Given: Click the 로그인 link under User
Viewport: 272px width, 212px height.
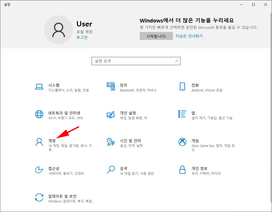Looking at the screenshot, I should pyautogui.click(x=82, y=37).
